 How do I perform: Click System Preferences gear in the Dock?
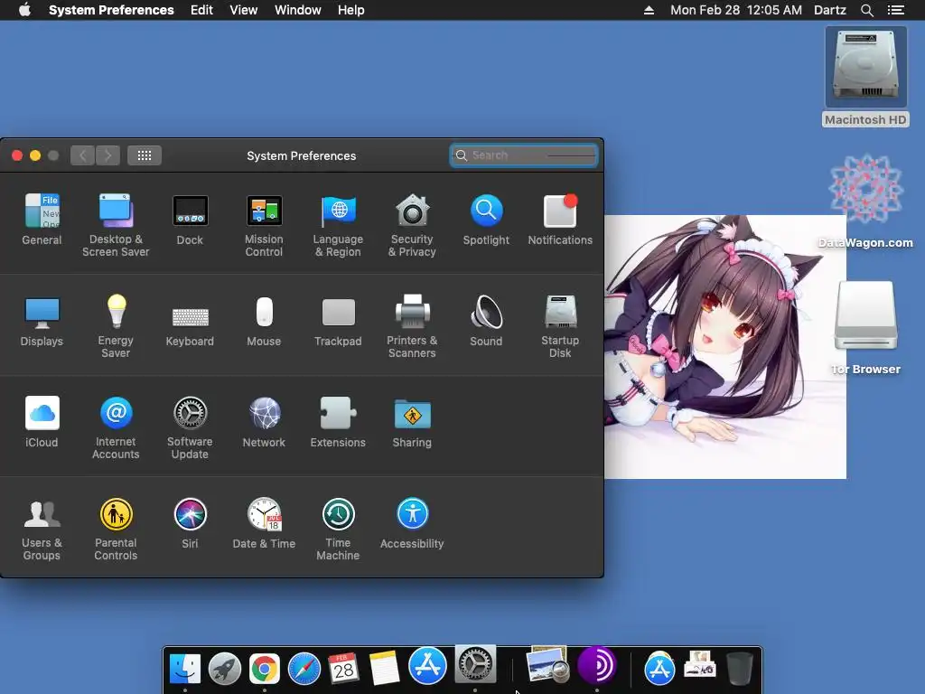click(x=475, y=664)
